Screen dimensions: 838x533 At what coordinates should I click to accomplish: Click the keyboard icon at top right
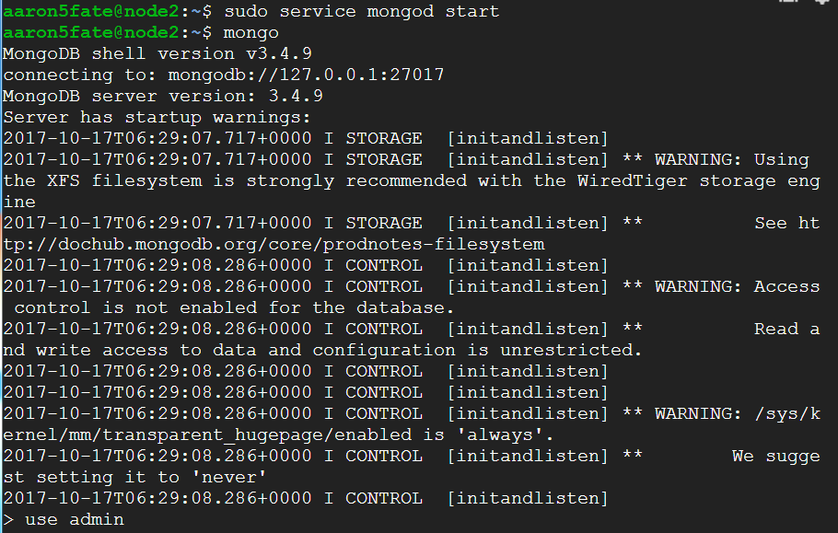789,2
